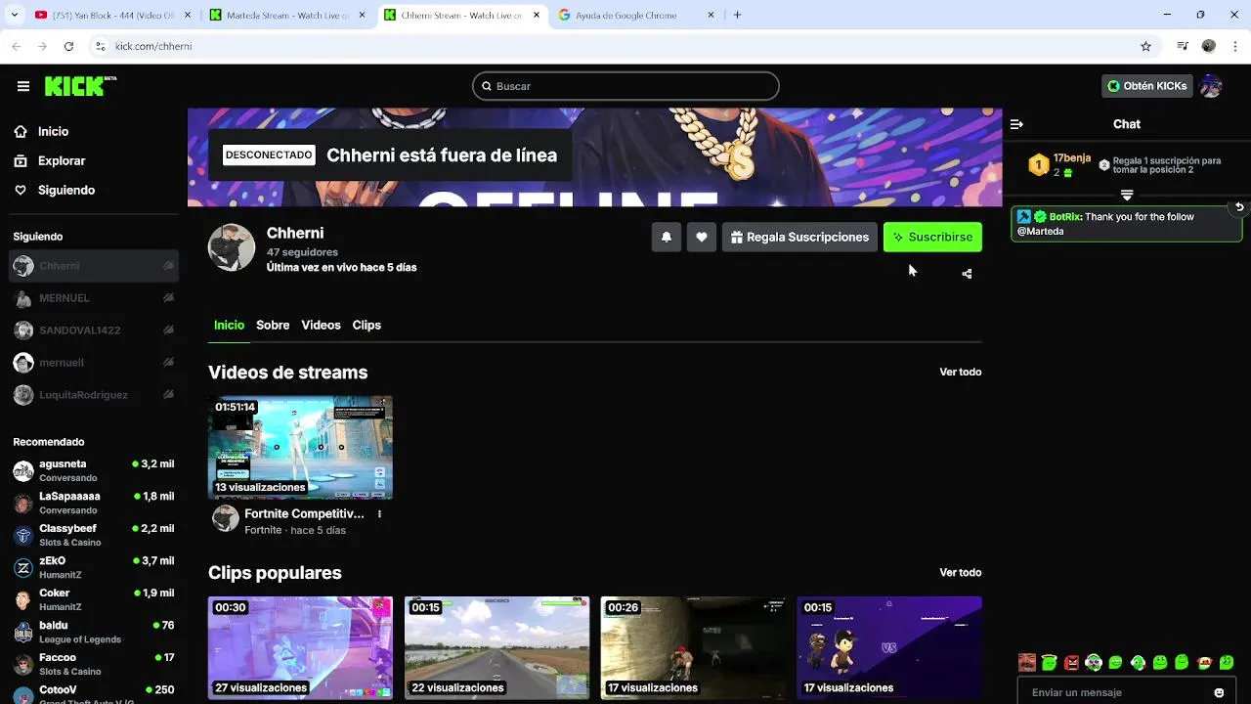Reload the browser page
This screenshot has height=704, width=1251.
coord(68,46)
